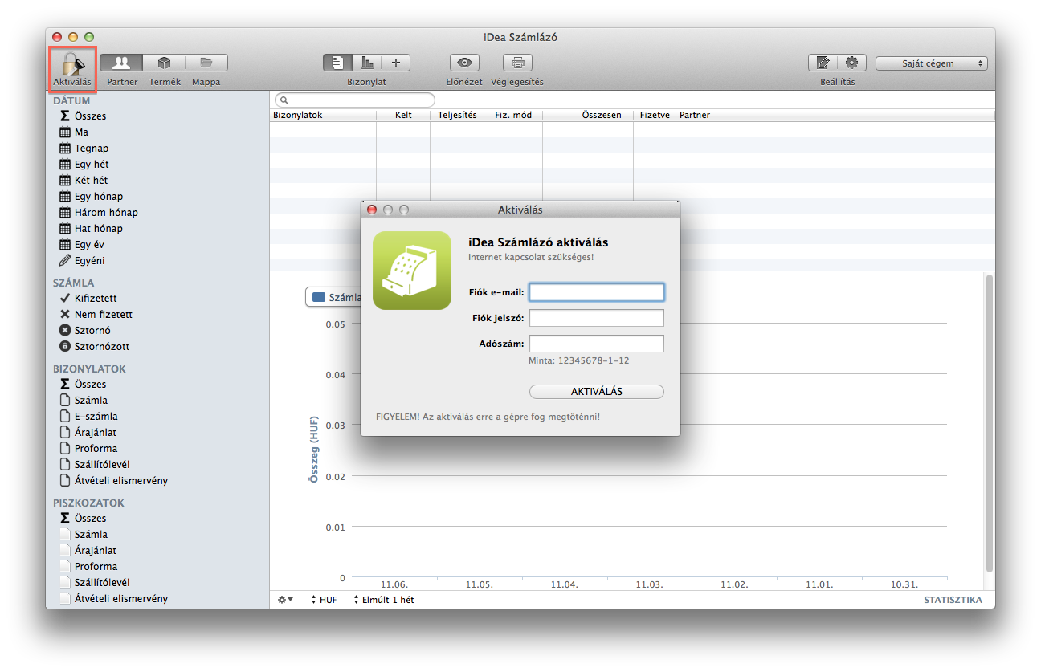This screenshot has height=672, width=1041.
Task: Show Kifizetett invoices
Action: 88,299
